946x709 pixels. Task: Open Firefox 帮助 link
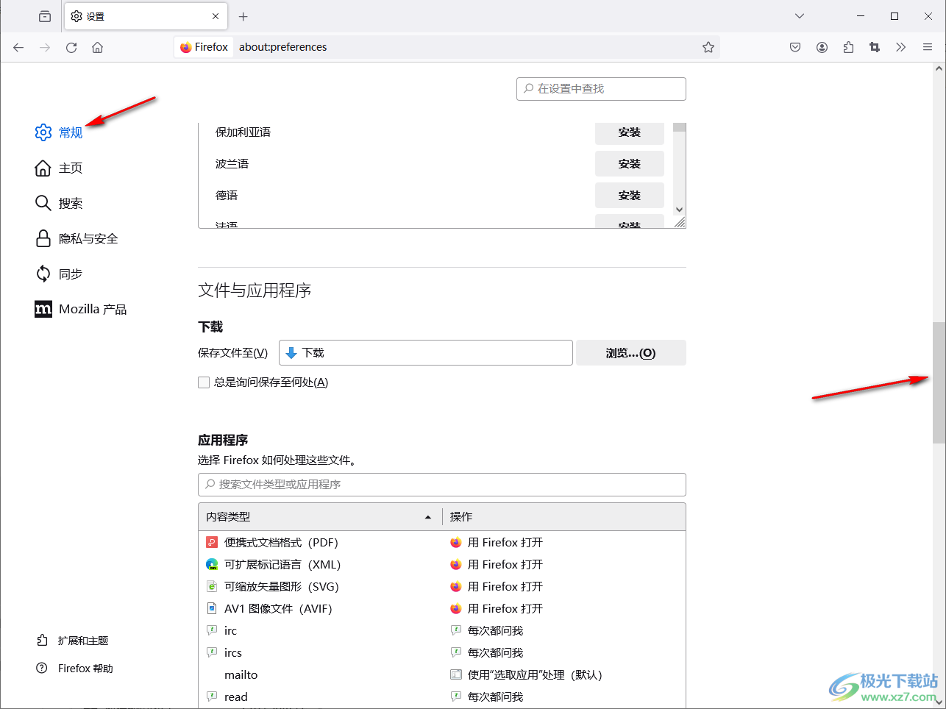point(75,669)
